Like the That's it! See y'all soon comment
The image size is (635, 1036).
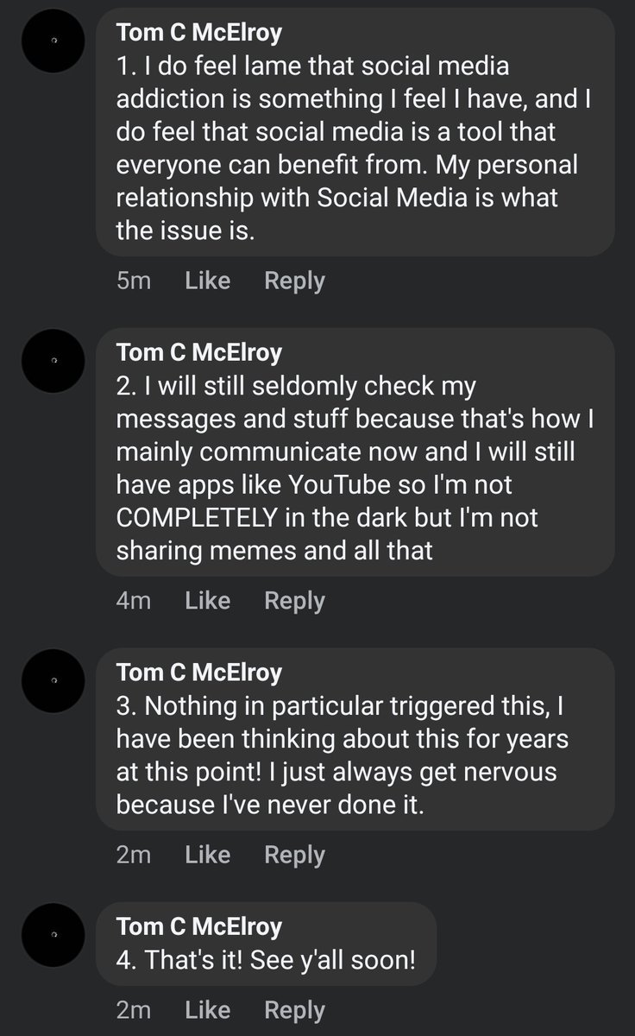(x=208, y=1010)
